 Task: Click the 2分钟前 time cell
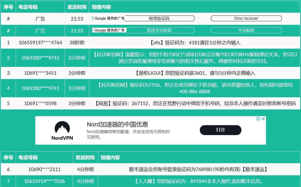[77, 58]
